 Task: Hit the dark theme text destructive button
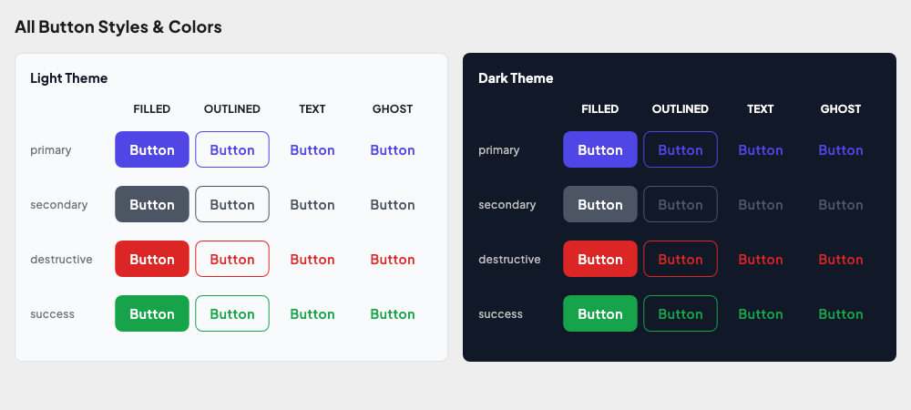click(761, 259)
